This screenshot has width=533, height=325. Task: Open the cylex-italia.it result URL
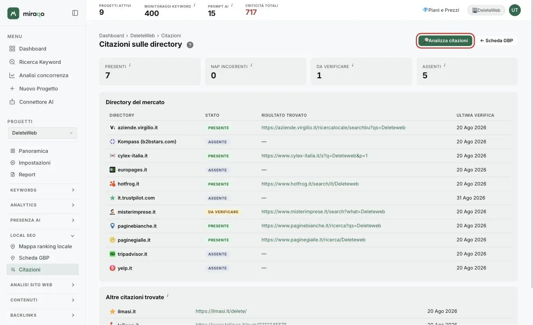coord(314,156)
